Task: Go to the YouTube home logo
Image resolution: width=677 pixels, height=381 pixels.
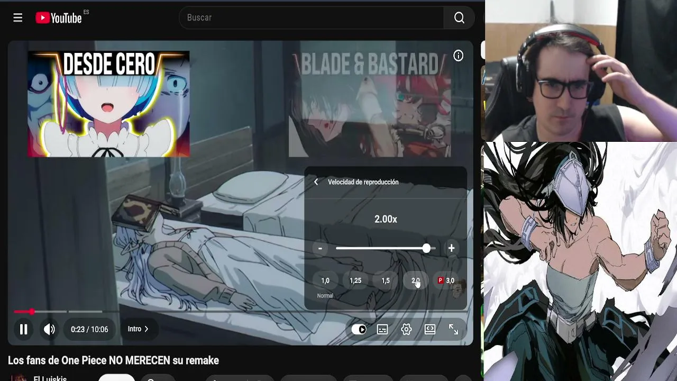Action: click(59, 18)
